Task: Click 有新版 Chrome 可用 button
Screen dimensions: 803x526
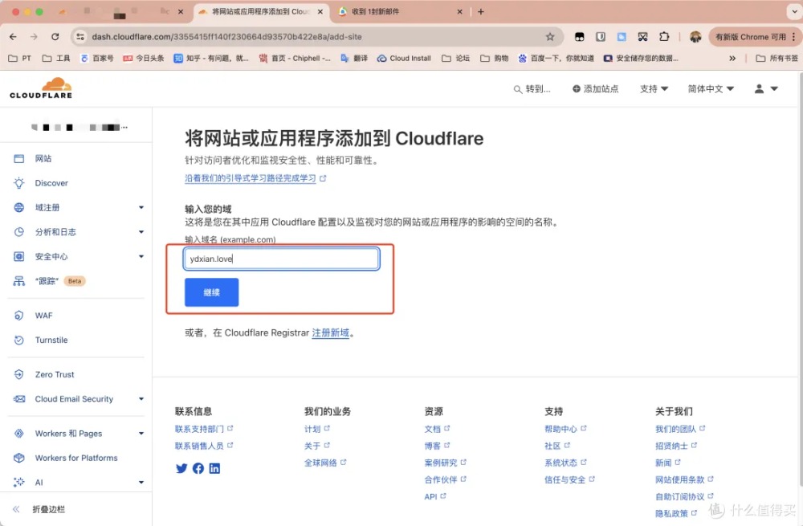Action: tap(753, 36)
